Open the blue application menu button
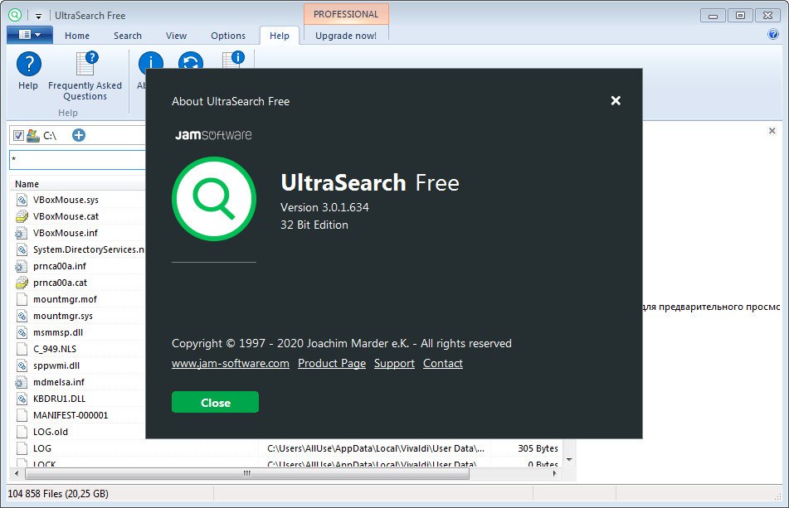This screenshot has height=508, width=789. pos(30,35)
